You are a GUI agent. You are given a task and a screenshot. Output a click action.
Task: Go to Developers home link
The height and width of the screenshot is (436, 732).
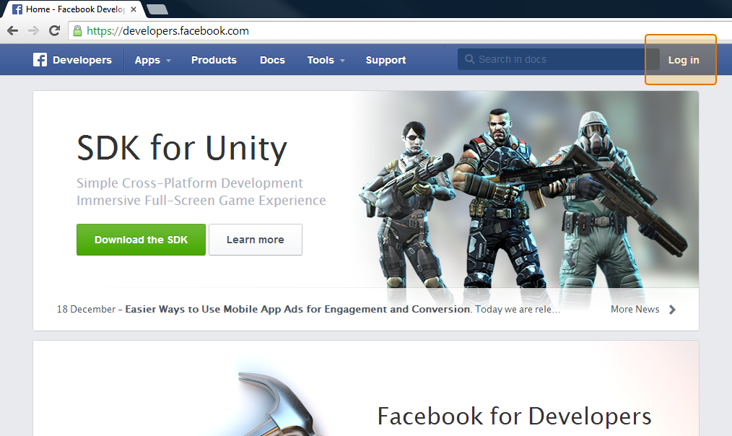(x=82, y=60)
